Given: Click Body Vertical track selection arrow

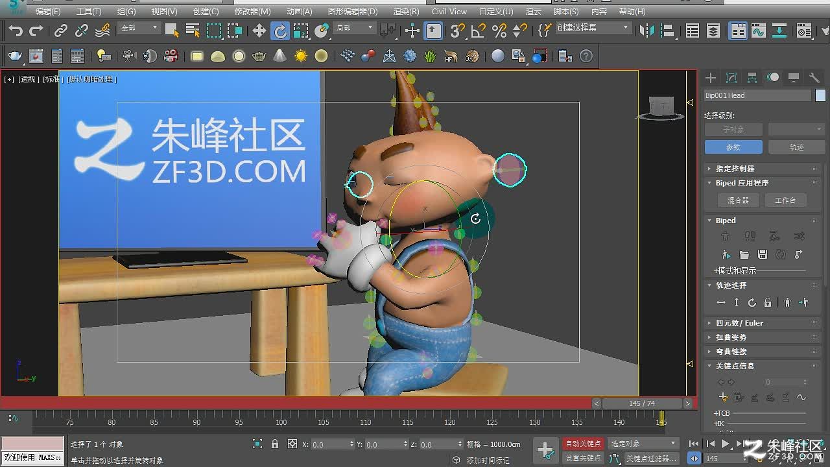Looking at the screenshot, I should click(x=737, y=302).
